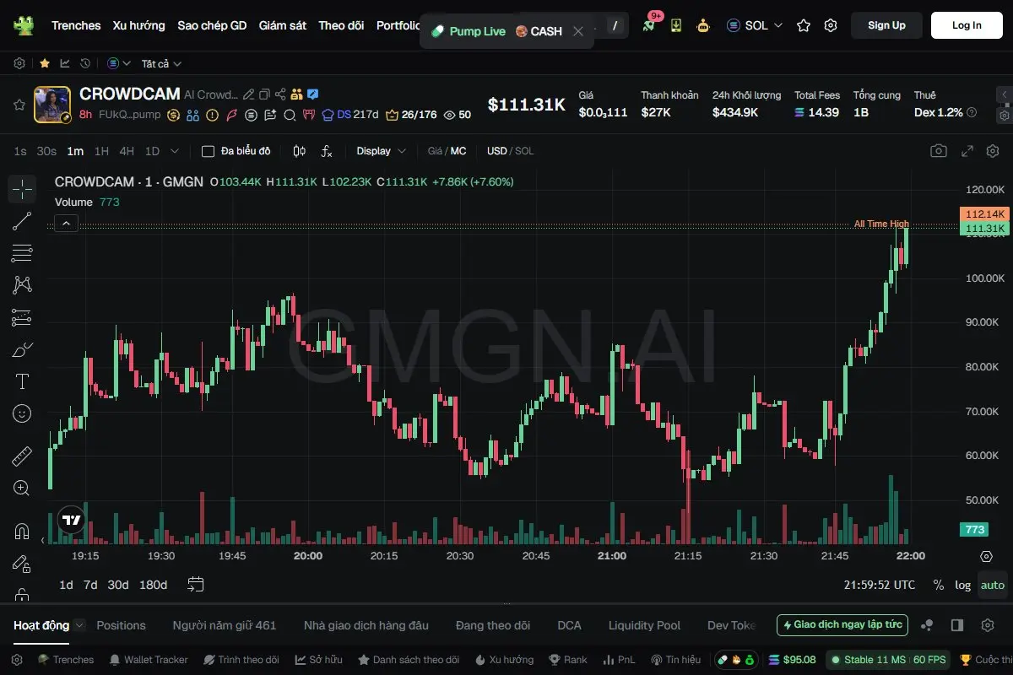Enable the Đa biểu đồ checkbox
Viewport: 1013px width, 675px height.
click(208, 151)
